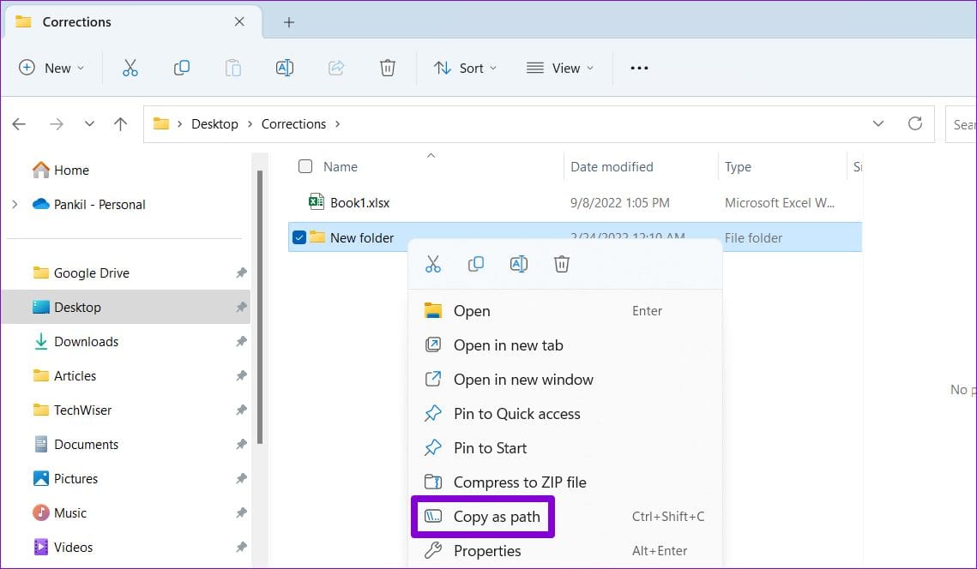Unpin Google Drive using its pin icon

click(x=241, y=273)
